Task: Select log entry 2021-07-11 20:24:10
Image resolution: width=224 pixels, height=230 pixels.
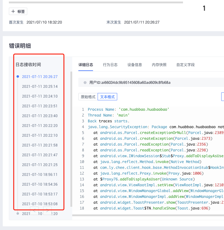Action: click(x=40, y=96)
